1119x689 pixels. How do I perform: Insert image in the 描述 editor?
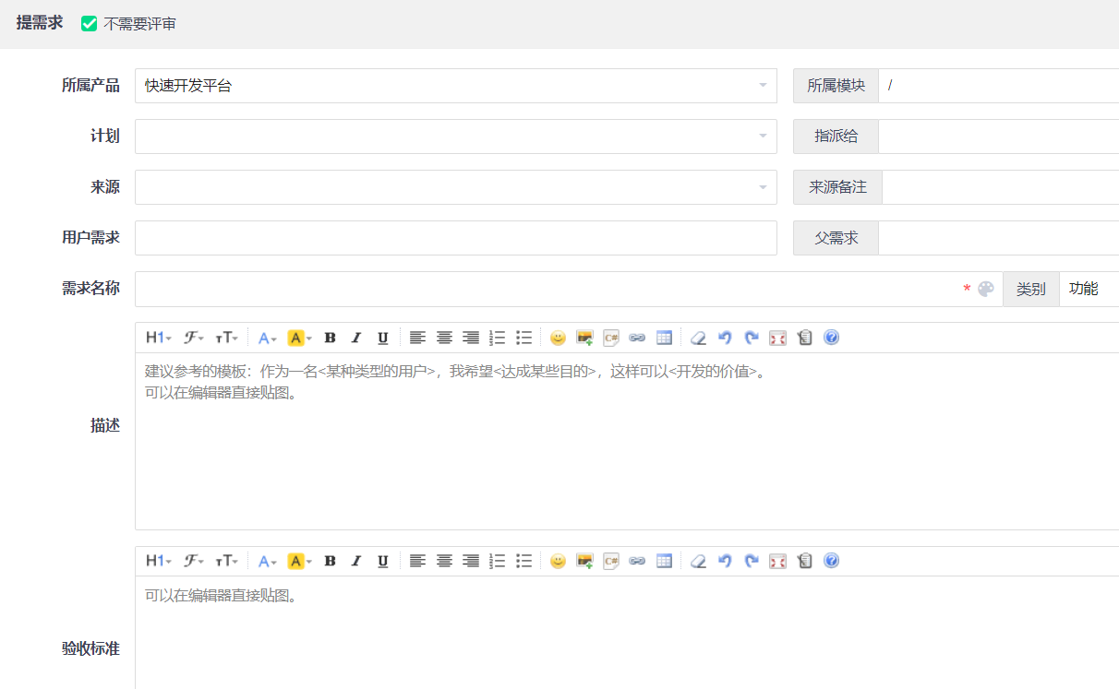click(584, 338)
